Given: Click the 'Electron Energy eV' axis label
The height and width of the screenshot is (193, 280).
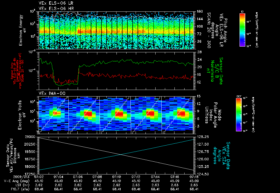Looking at the screenshot, I should pyautogui.click(x=22, y=30).
